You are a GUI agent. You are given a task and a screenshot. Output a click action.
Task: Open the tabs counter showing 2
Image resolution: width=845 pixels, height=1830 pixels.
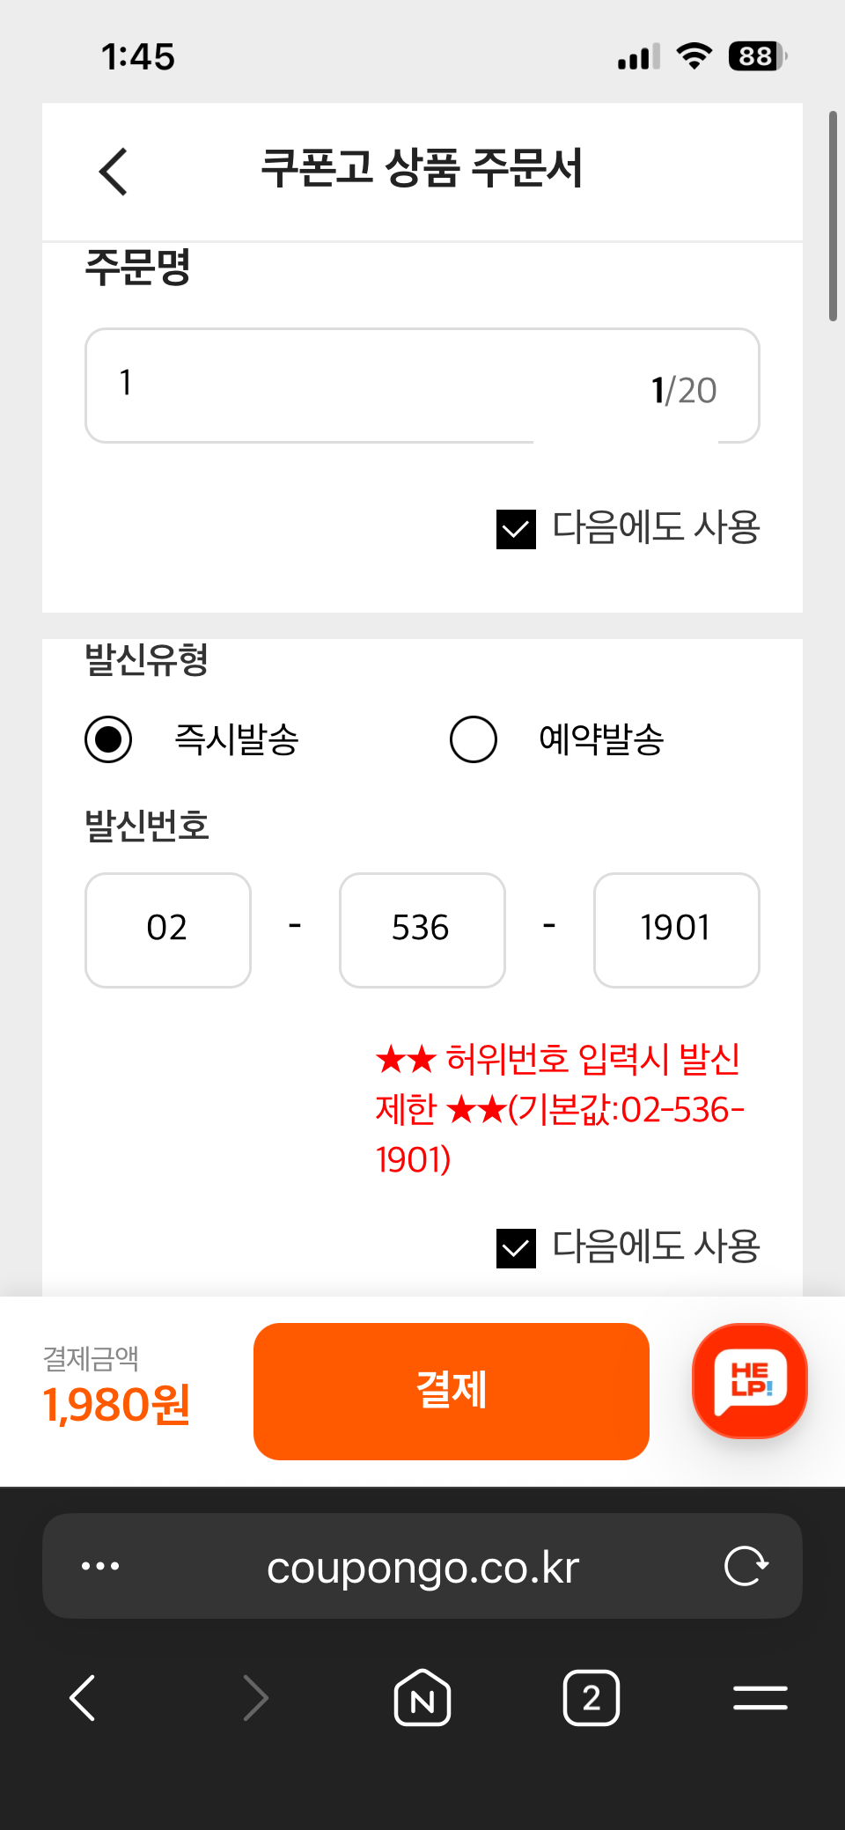[591, 1698]
